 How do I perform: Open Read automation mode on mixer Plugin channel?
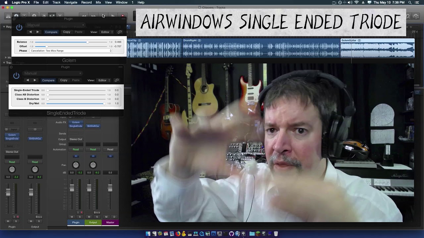coord(76,149)
